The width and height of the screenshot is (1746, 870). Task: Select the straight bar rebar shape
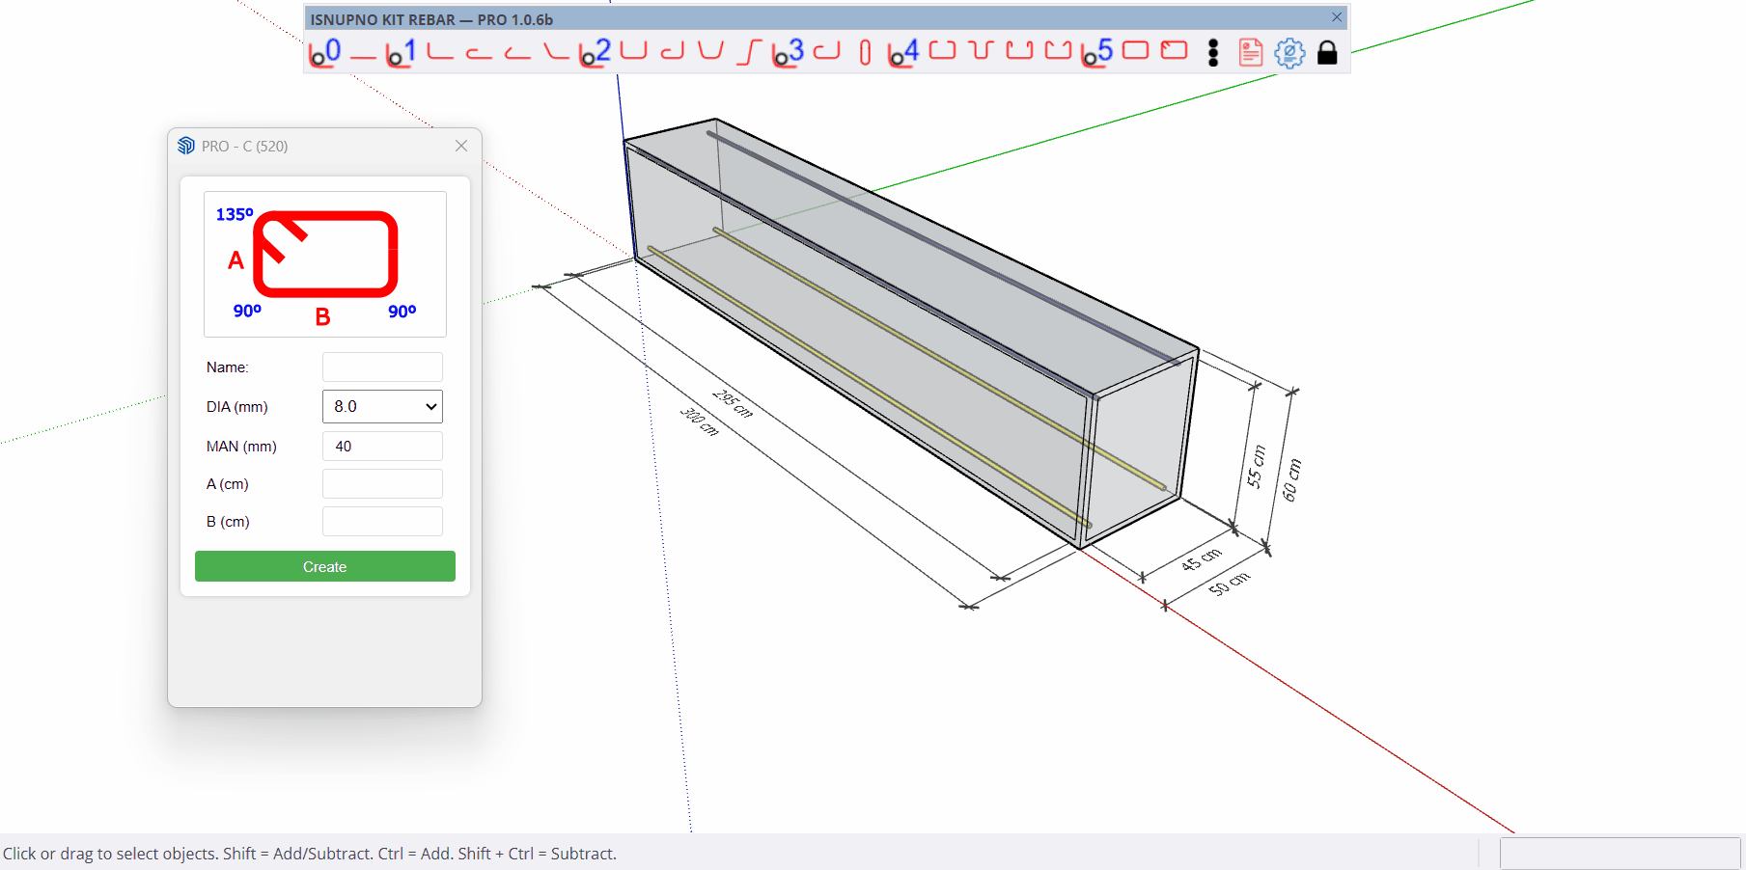pos(363,54)
